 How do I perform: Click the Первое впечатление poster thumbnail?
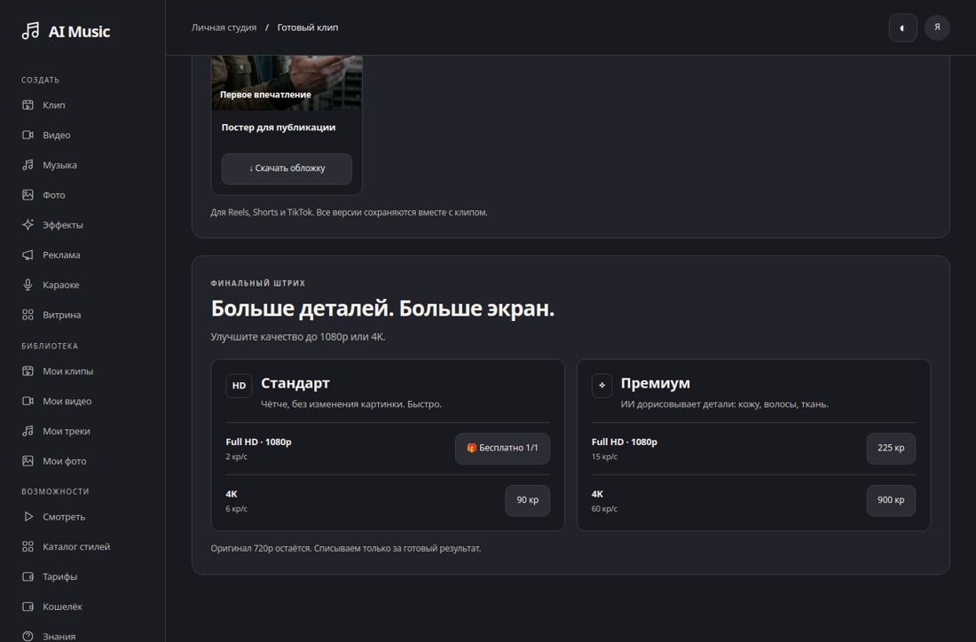[x=287, y=82]
